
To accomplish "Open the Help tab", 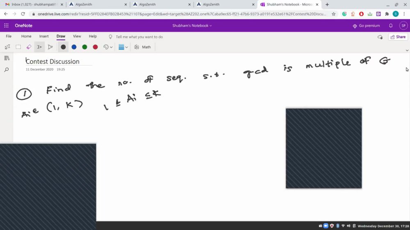I will pos(93,36).
